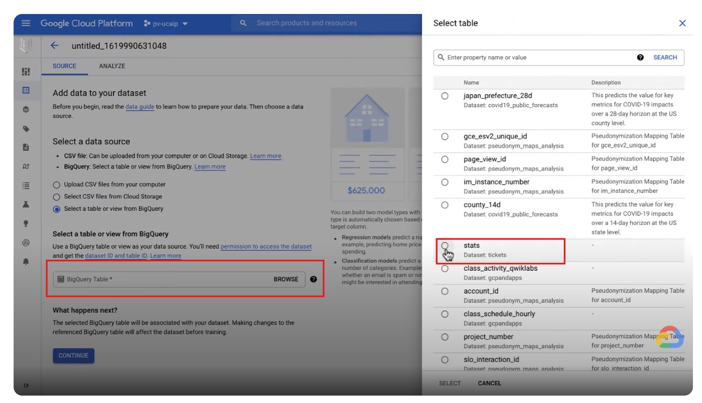Click the BROWSE button for BigQuery table

tap(286, 279)
